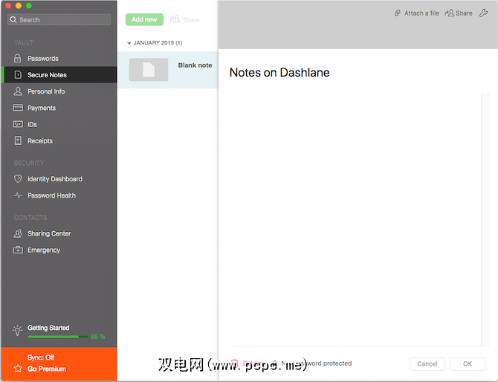Click the share icon beside Add new
The height and width of the screenshot is (382, 498).
pyautogui.click(x=175, y=19)
